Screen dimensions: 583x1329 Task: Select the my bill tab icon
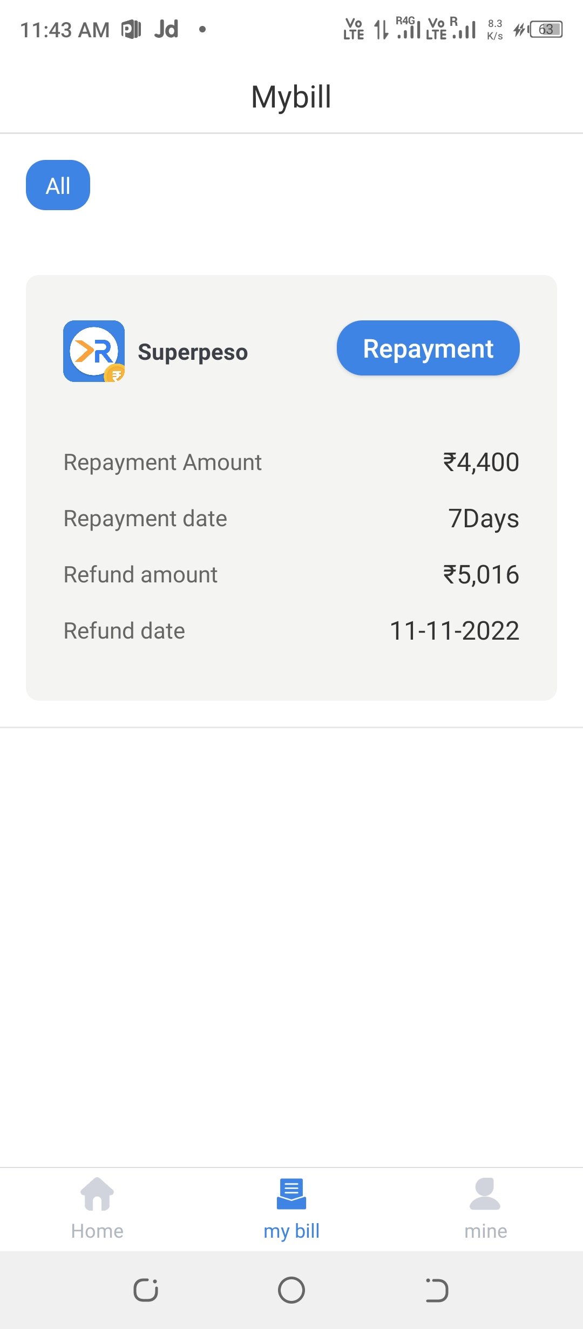pos(291,1194)
